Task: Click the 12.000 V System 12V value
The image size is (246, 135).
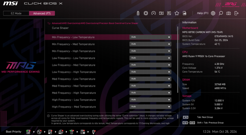Action: click(219, 100)
